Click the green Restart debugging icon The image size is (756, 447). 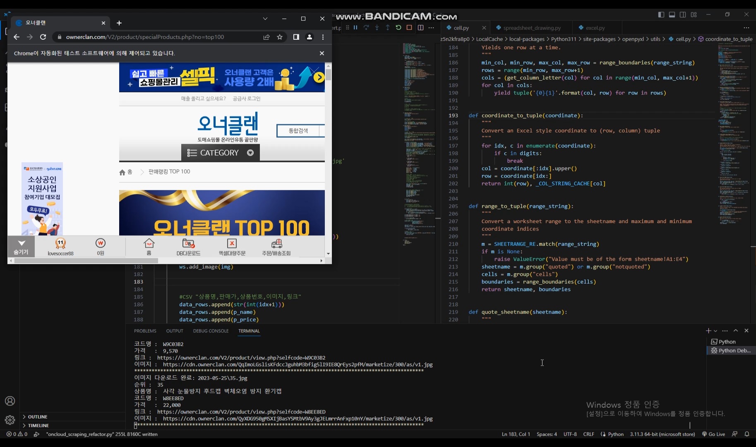point(398,28)
